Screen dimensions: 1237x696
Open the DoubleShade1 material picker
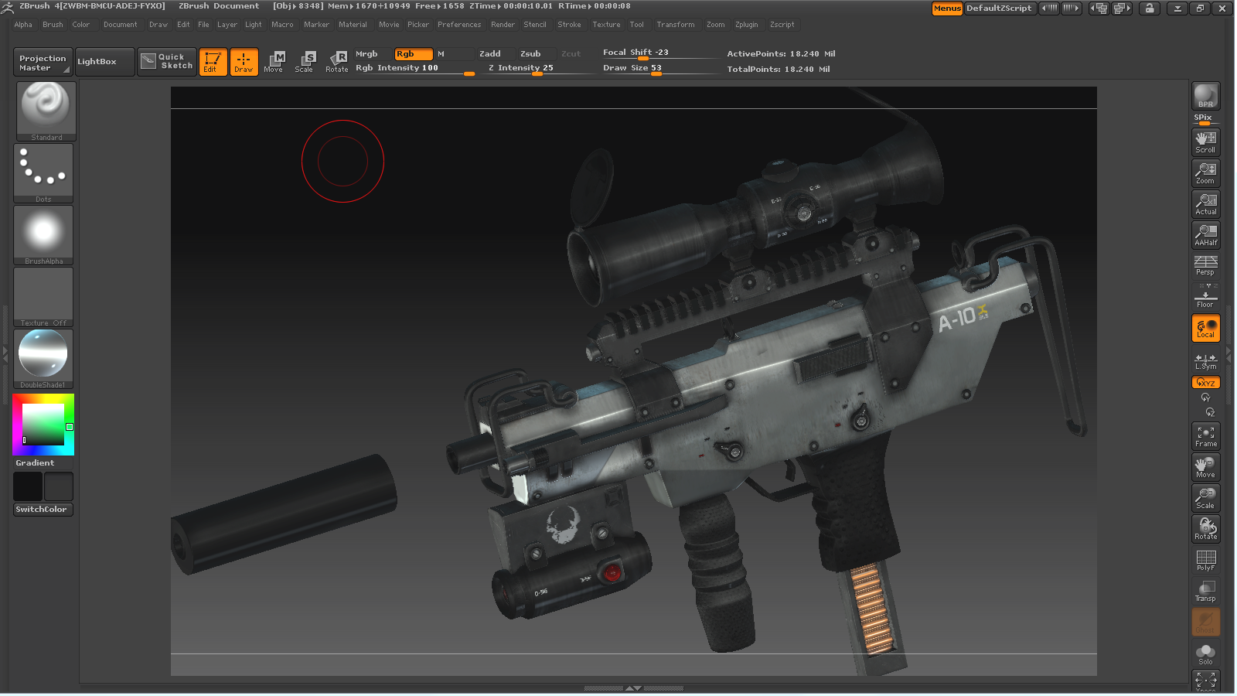tap(43, 358)
